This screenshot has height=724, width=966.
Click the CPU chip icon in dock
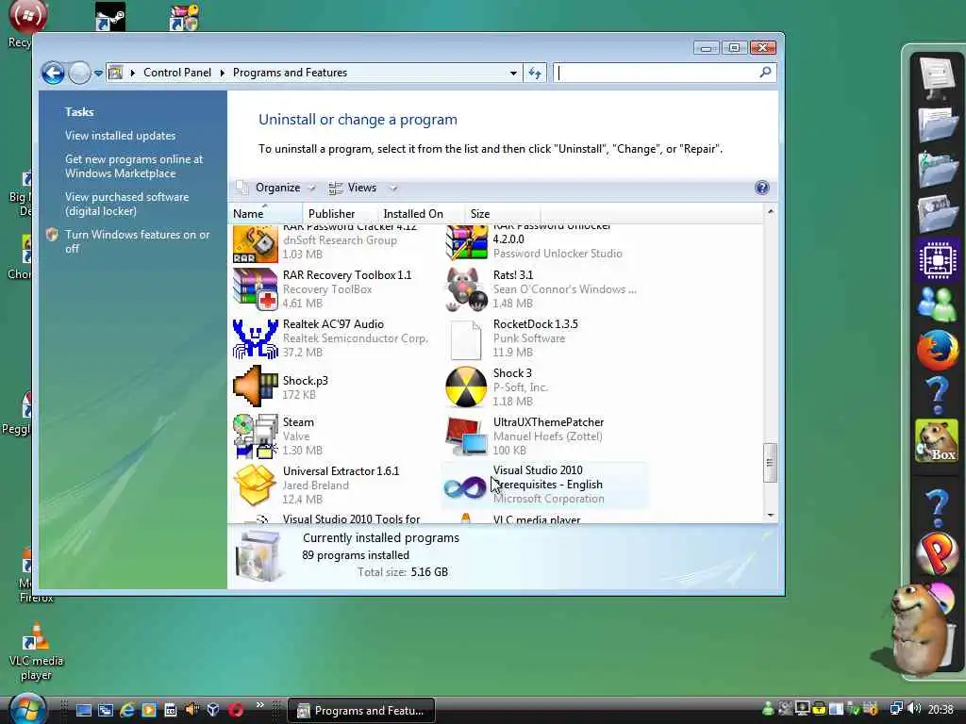tap(937, 260)
